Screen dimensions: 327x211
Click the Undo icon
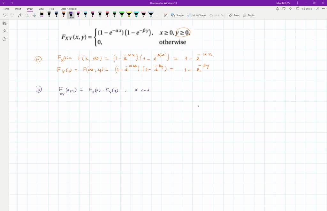coord(4,15)
